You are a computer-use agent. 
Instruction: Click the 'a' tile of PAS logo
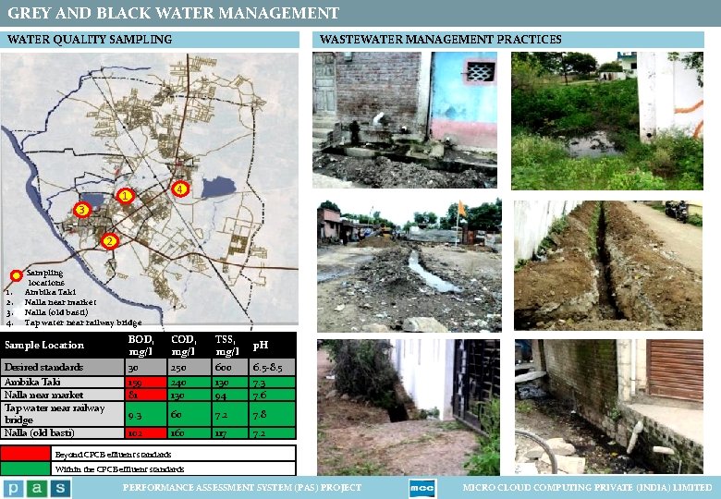[x=37, y=489]
